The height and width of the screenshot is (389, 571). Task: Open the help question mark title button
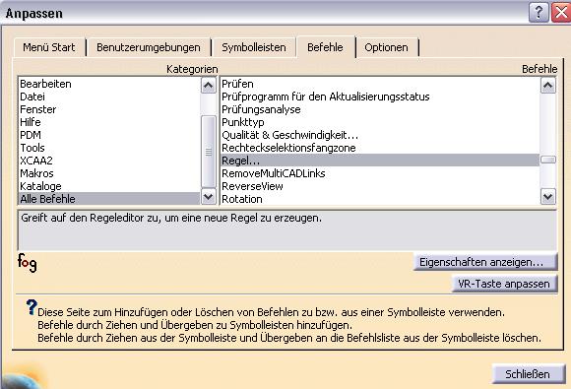pos(539,13)
